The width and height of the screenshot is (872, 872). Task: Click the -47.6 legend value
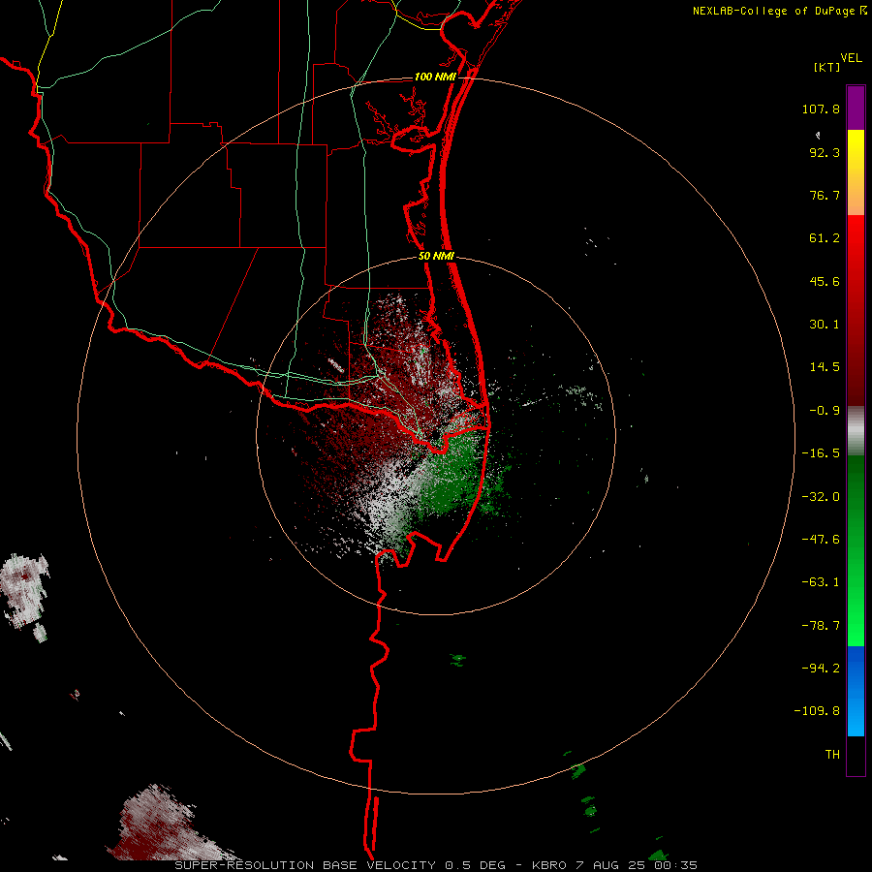tap(821, 540)
